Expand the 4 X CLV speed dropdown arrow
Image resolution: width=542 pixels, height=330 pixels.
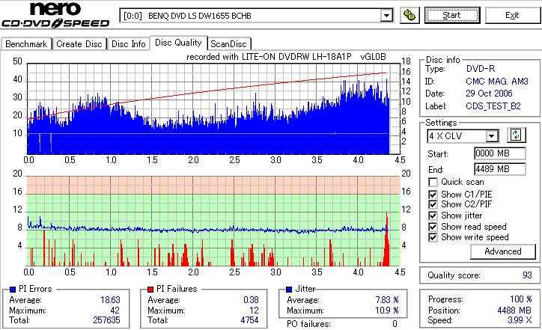pos(492,136)
